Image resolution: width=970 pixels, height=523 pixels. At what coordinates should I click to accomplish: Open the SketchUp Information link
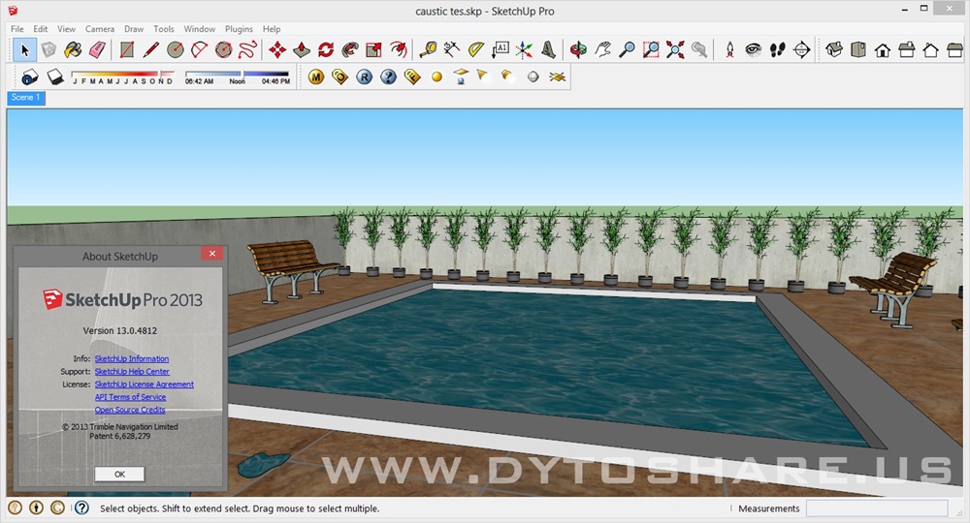(x=132, y=358)
